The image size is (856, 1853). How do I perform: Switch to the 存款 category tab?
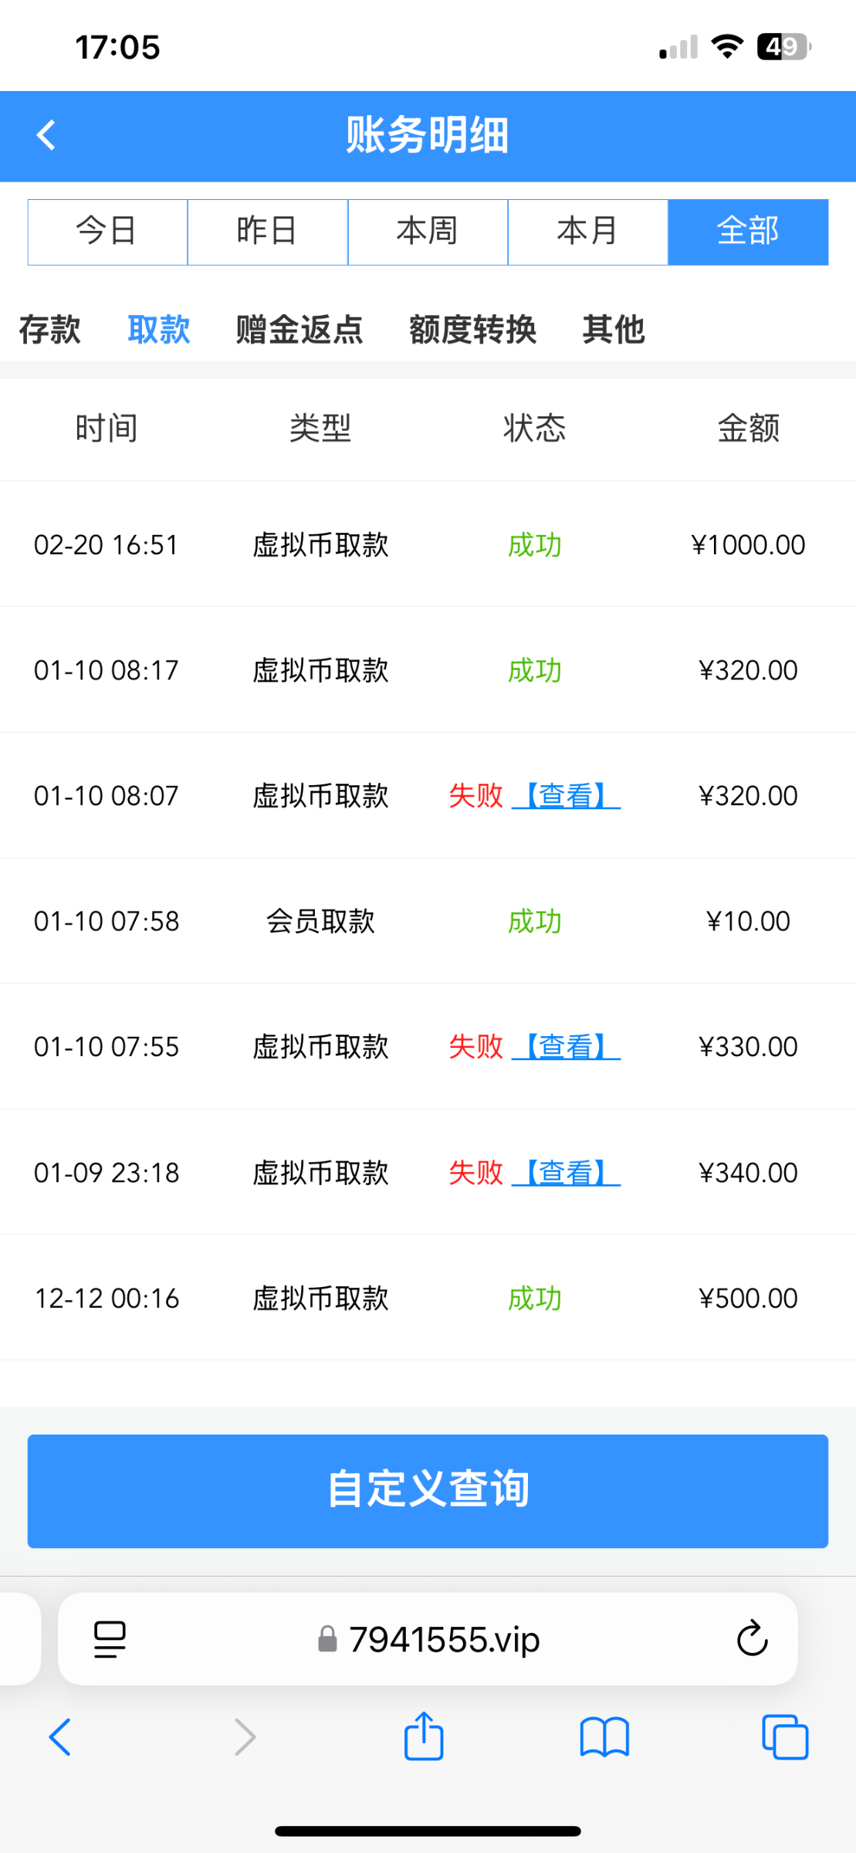coord(49,330)
